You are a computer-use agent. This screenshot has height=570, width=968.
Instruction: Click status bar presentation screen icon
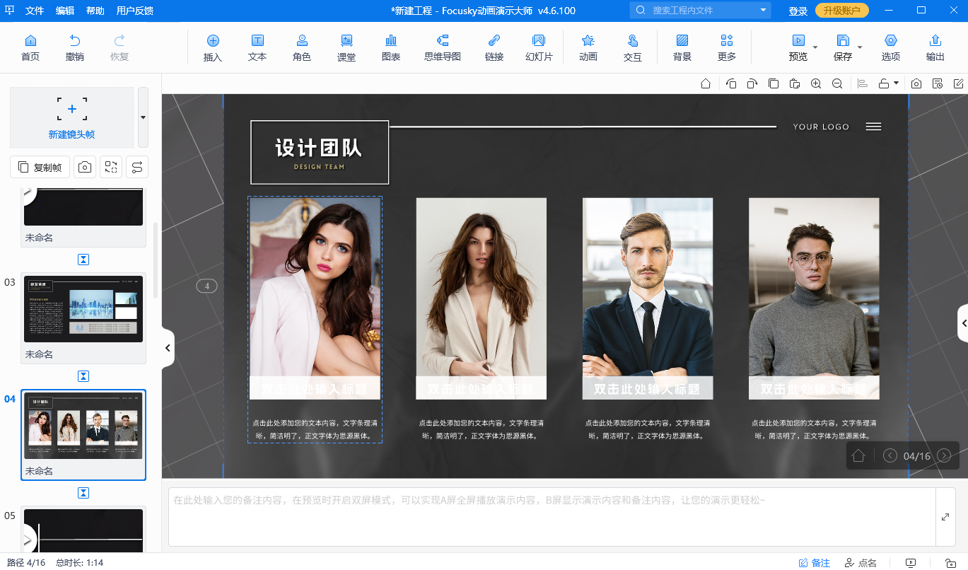point(911,563)
